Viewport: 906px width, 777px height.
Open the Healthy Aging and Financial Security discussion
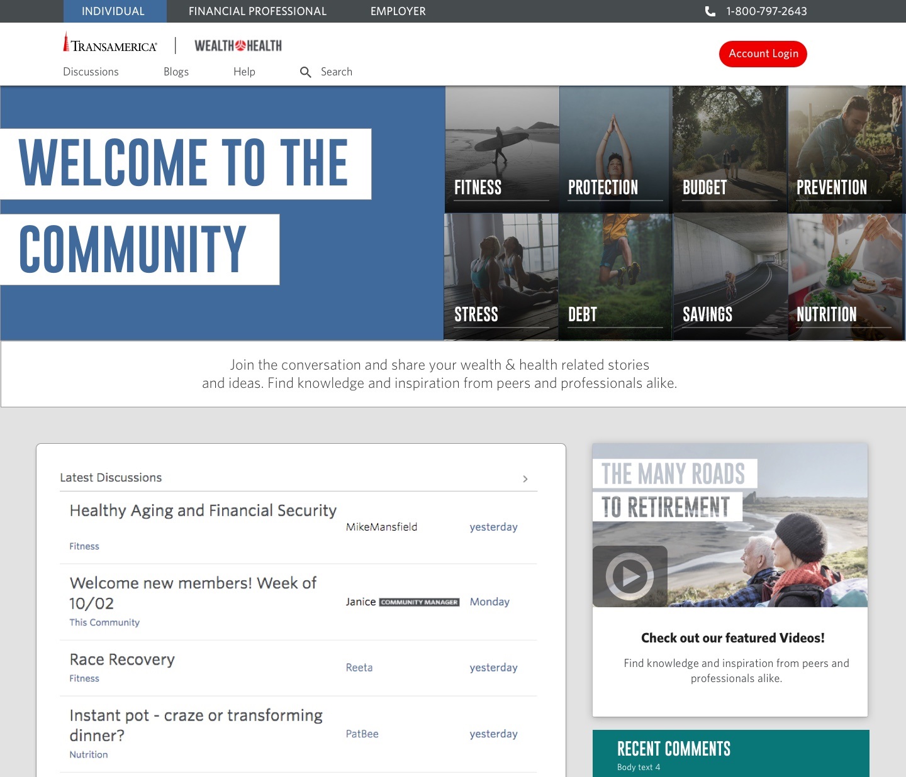click(x=203, y=510)
